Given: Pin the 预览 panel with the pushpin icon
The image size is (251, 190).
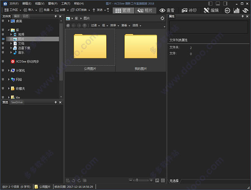Looking at the screenshot, I should pyautogui.click(x=56, y=102).
